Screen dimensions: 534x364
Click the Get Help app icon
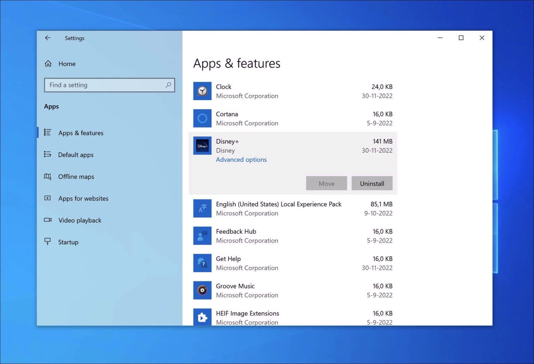pos(202,263)
